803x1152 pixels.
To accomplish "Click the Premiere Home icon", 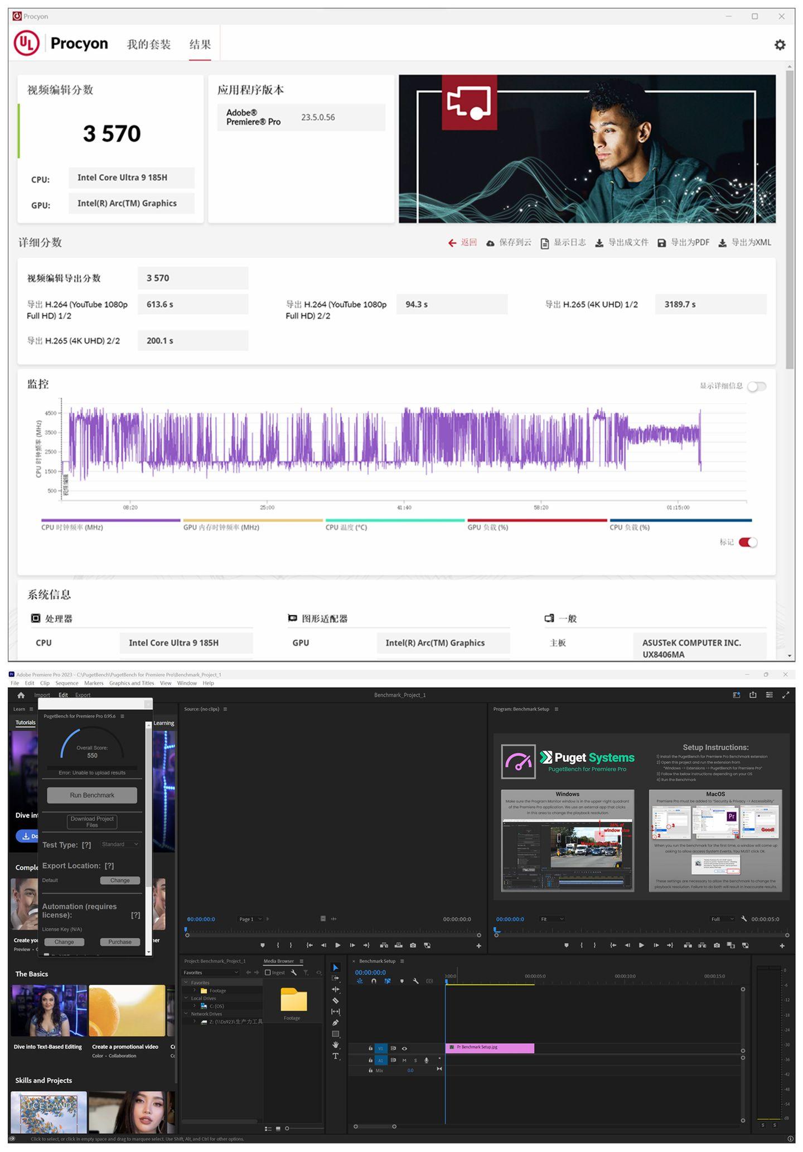I will (21, 695).
